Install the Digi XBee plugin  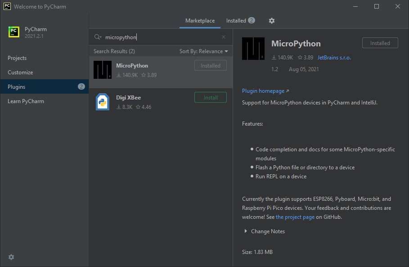[210, 97]
